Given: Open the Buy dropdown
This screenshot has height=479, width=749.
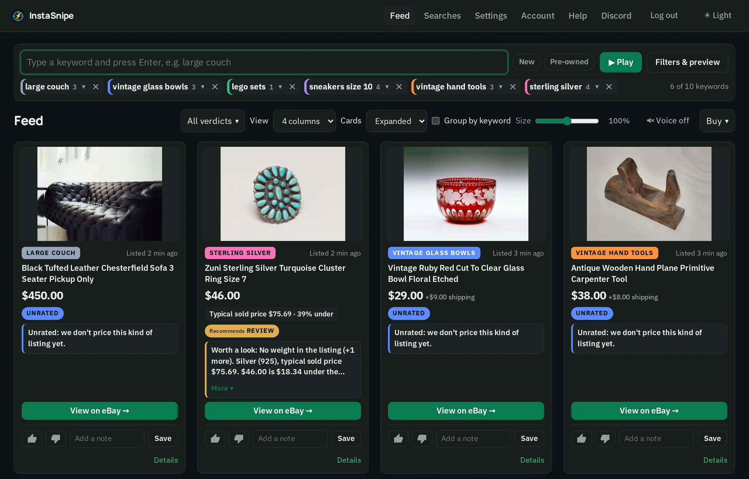Looking at the screenshot, I should point(717,121).
